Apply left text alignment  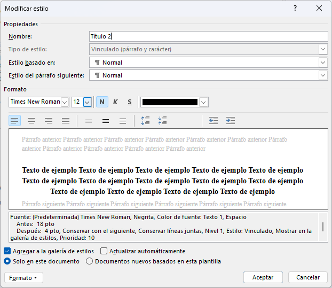pyautogui.click(x=15, y=121)
